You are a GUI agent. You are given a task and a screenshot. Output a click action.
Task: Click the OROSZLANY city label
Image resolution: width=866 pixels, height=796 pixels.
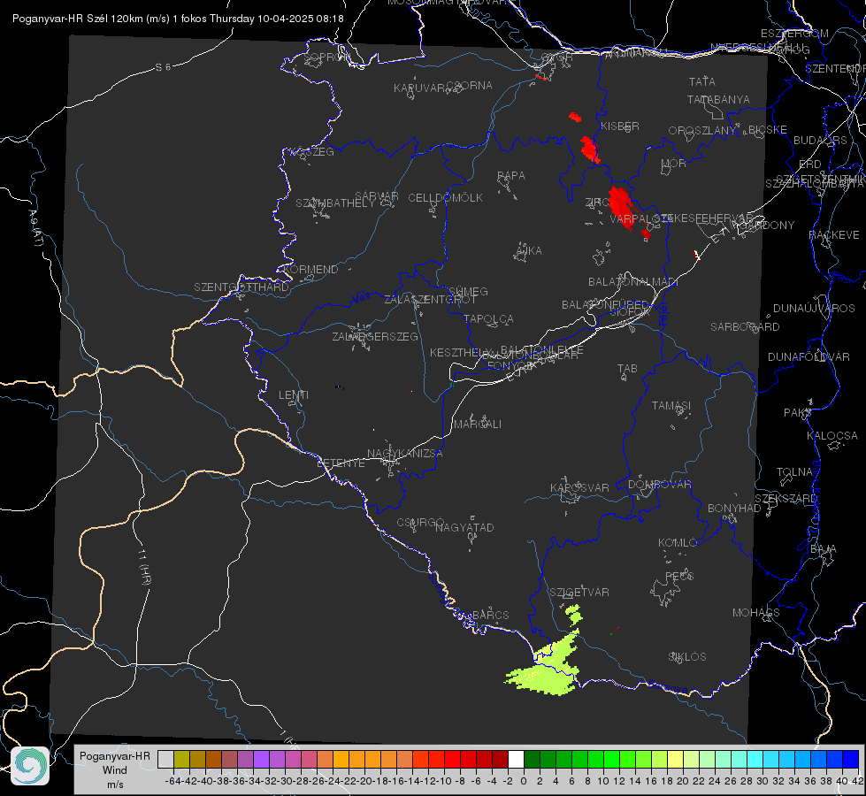(x=702, y=130)
